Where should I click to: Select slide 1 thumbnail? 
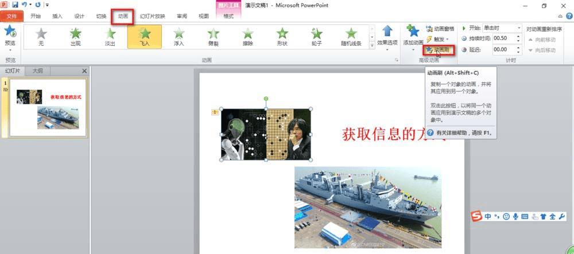tap(48, 108)
